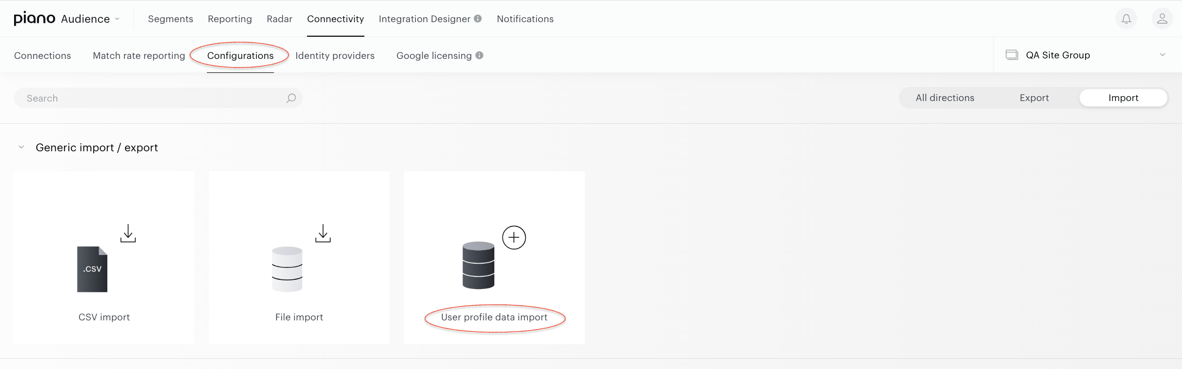Focus the Search input field

pos(158,98)
